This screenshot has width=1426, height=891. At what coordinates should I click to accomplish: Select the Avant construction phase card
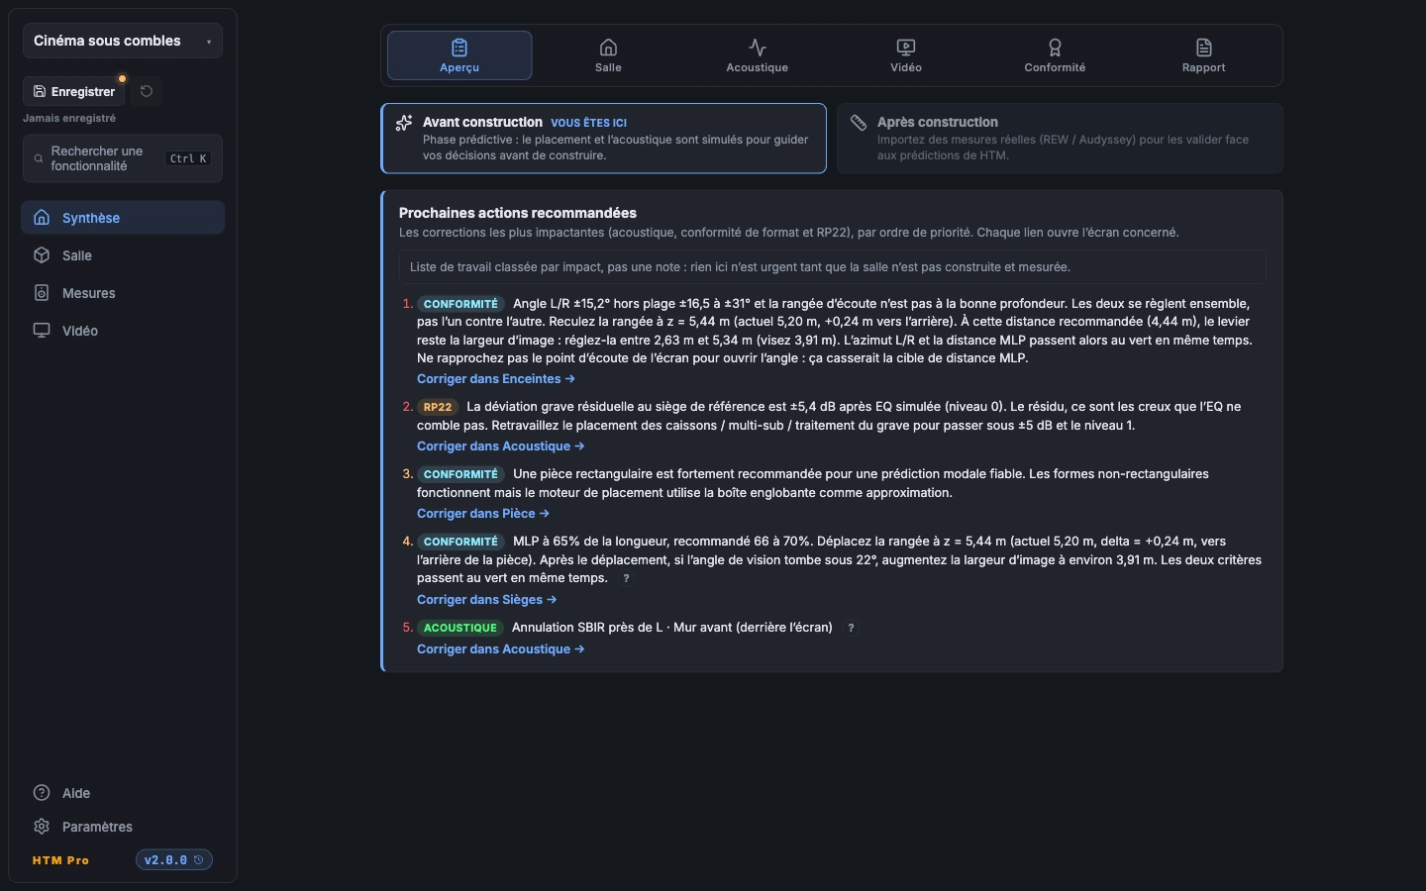604,139
